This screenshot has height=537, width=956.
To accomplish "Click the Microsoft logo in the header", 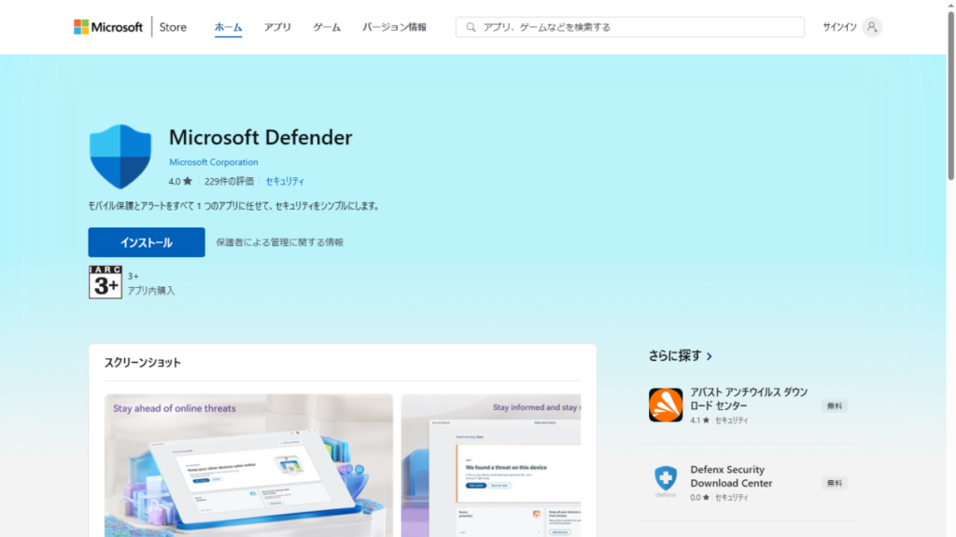I will coord(108,27).
